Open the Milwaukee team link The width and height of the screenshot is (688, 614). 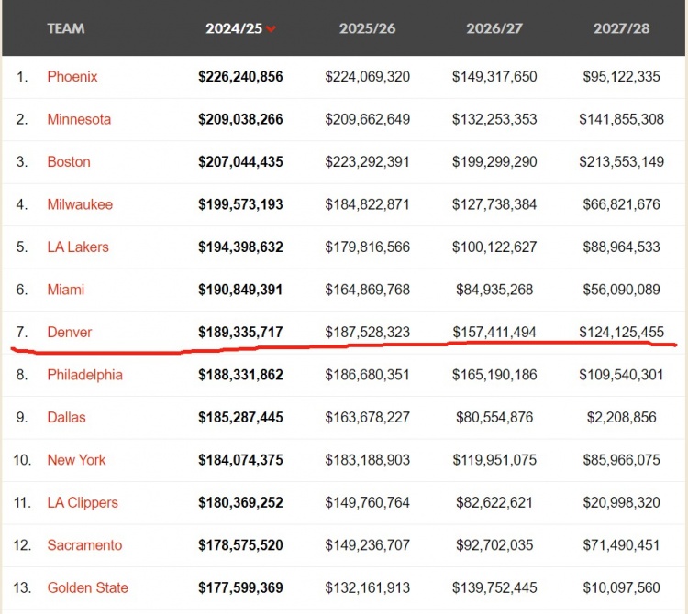coord(80,204)
